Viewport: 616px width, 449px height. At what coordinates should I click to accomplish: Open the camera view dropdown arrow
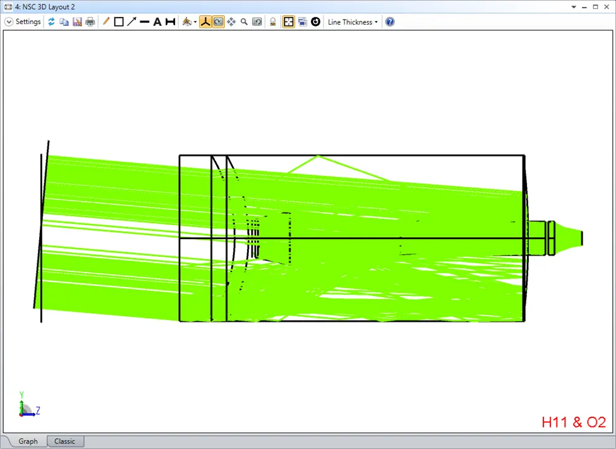coord(195,22)
